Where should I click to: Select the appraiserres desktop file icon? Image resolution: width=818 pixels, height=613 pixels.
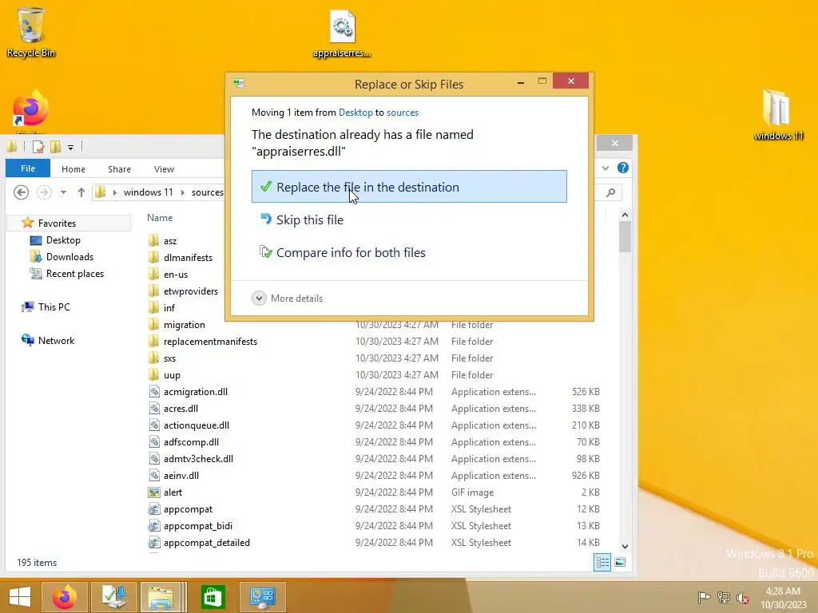coord(342,34)
